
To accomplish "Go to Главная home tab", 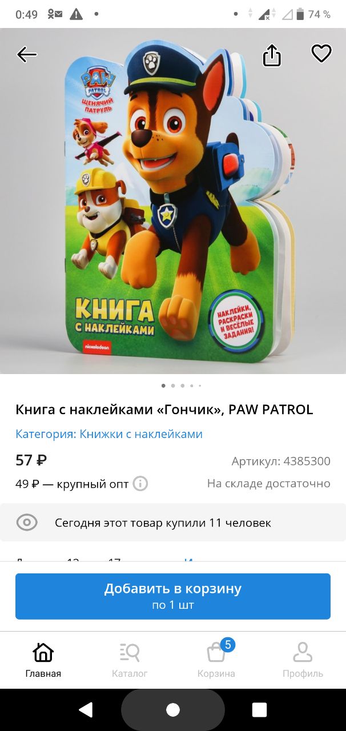I will coord(43,660).
